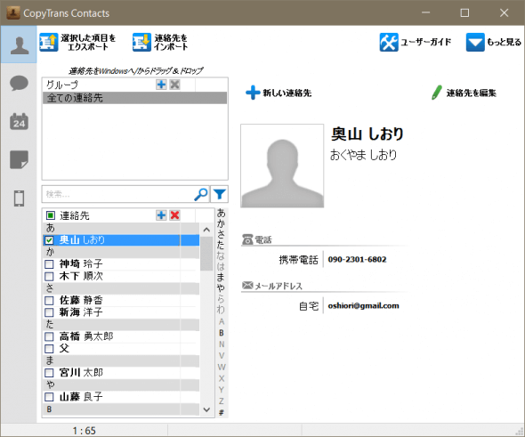
Task: Check the 宮川 太郎 checkbox
Action: tap(49, 373)
